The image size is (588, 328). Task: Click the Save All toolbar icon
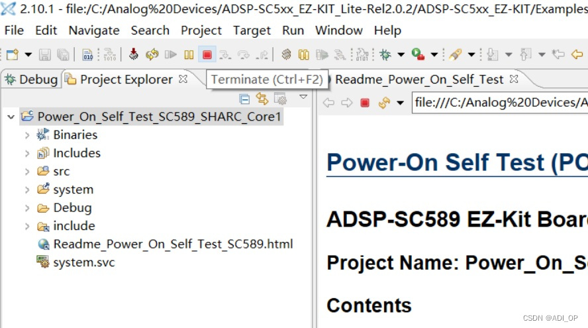click(63, 55)
